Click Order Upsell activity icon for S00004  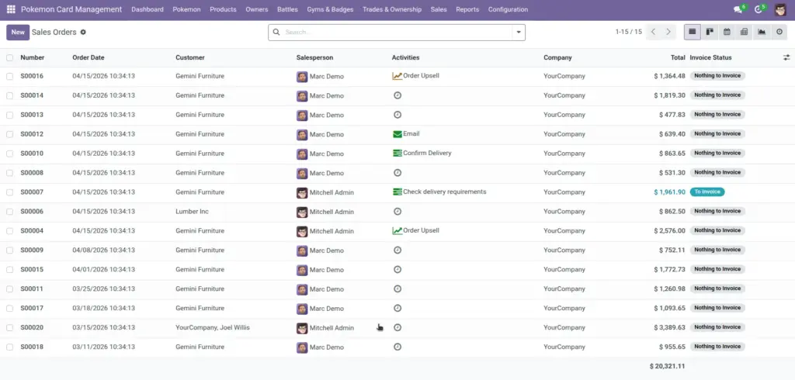[x=397, y=230]
